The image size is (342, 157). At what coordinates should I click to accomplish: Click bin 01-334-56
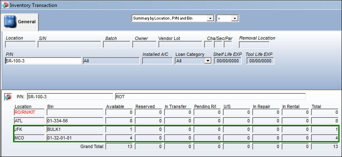pyautogui.click(x=75, y=121)
